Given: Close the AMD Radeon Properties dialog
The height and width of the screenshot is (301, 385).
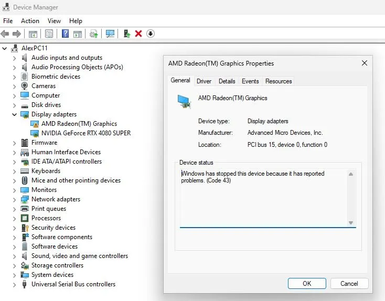Looking at the screenshot, I should 365,63.
